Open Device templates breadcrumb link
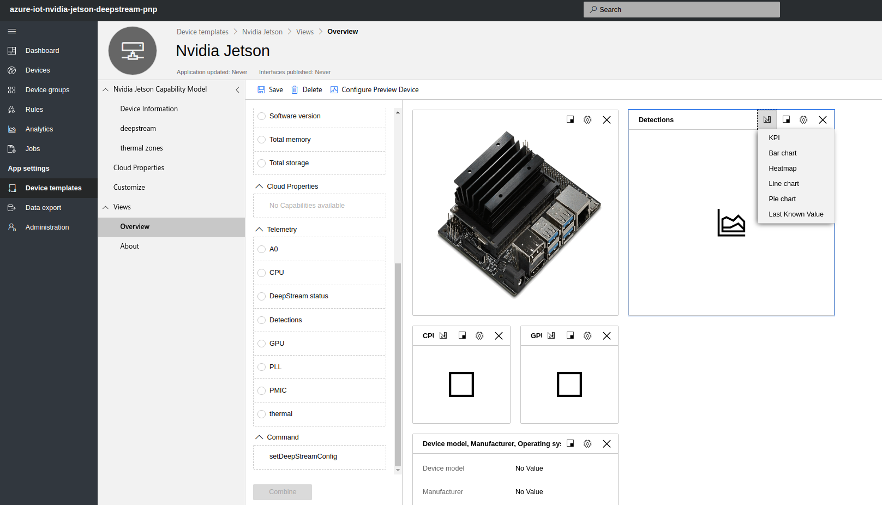The image size is (882, 505). coord(202,32)
